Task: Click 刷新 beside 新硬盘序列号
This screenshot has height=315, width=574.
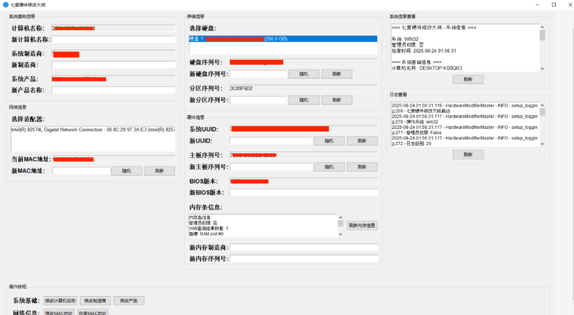Action: [337, 74]
